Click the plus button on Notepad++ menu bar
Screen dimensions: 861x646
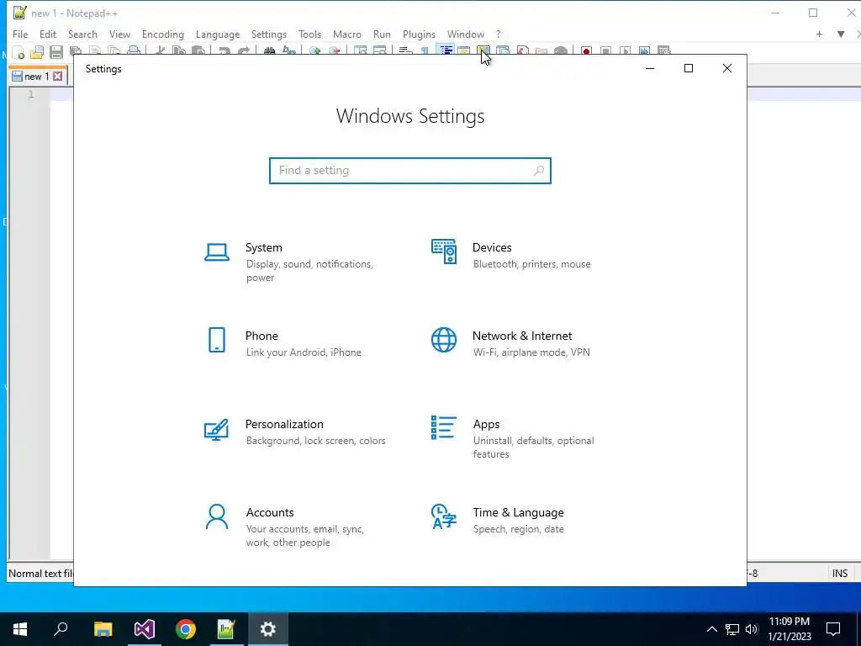coord(819,34)
